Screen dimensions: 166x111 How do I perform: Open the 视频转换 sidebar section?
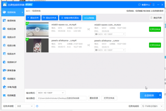point(13,12)
